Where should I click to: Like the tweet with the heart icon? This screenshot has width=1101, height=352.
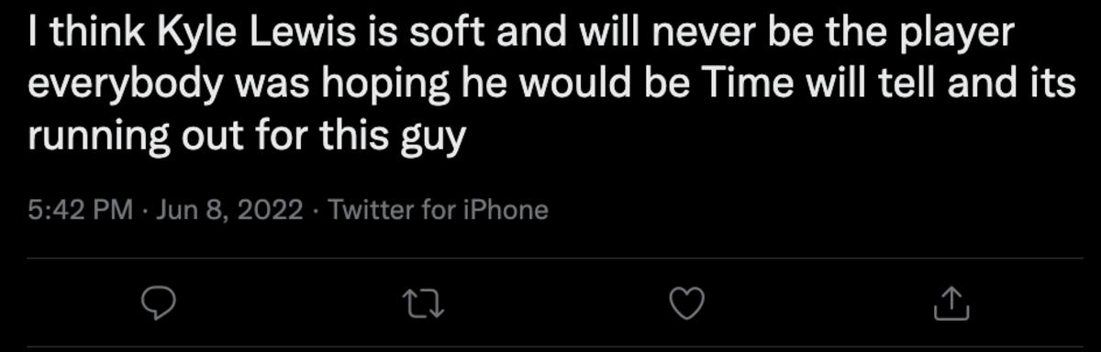tap(686, 303)
